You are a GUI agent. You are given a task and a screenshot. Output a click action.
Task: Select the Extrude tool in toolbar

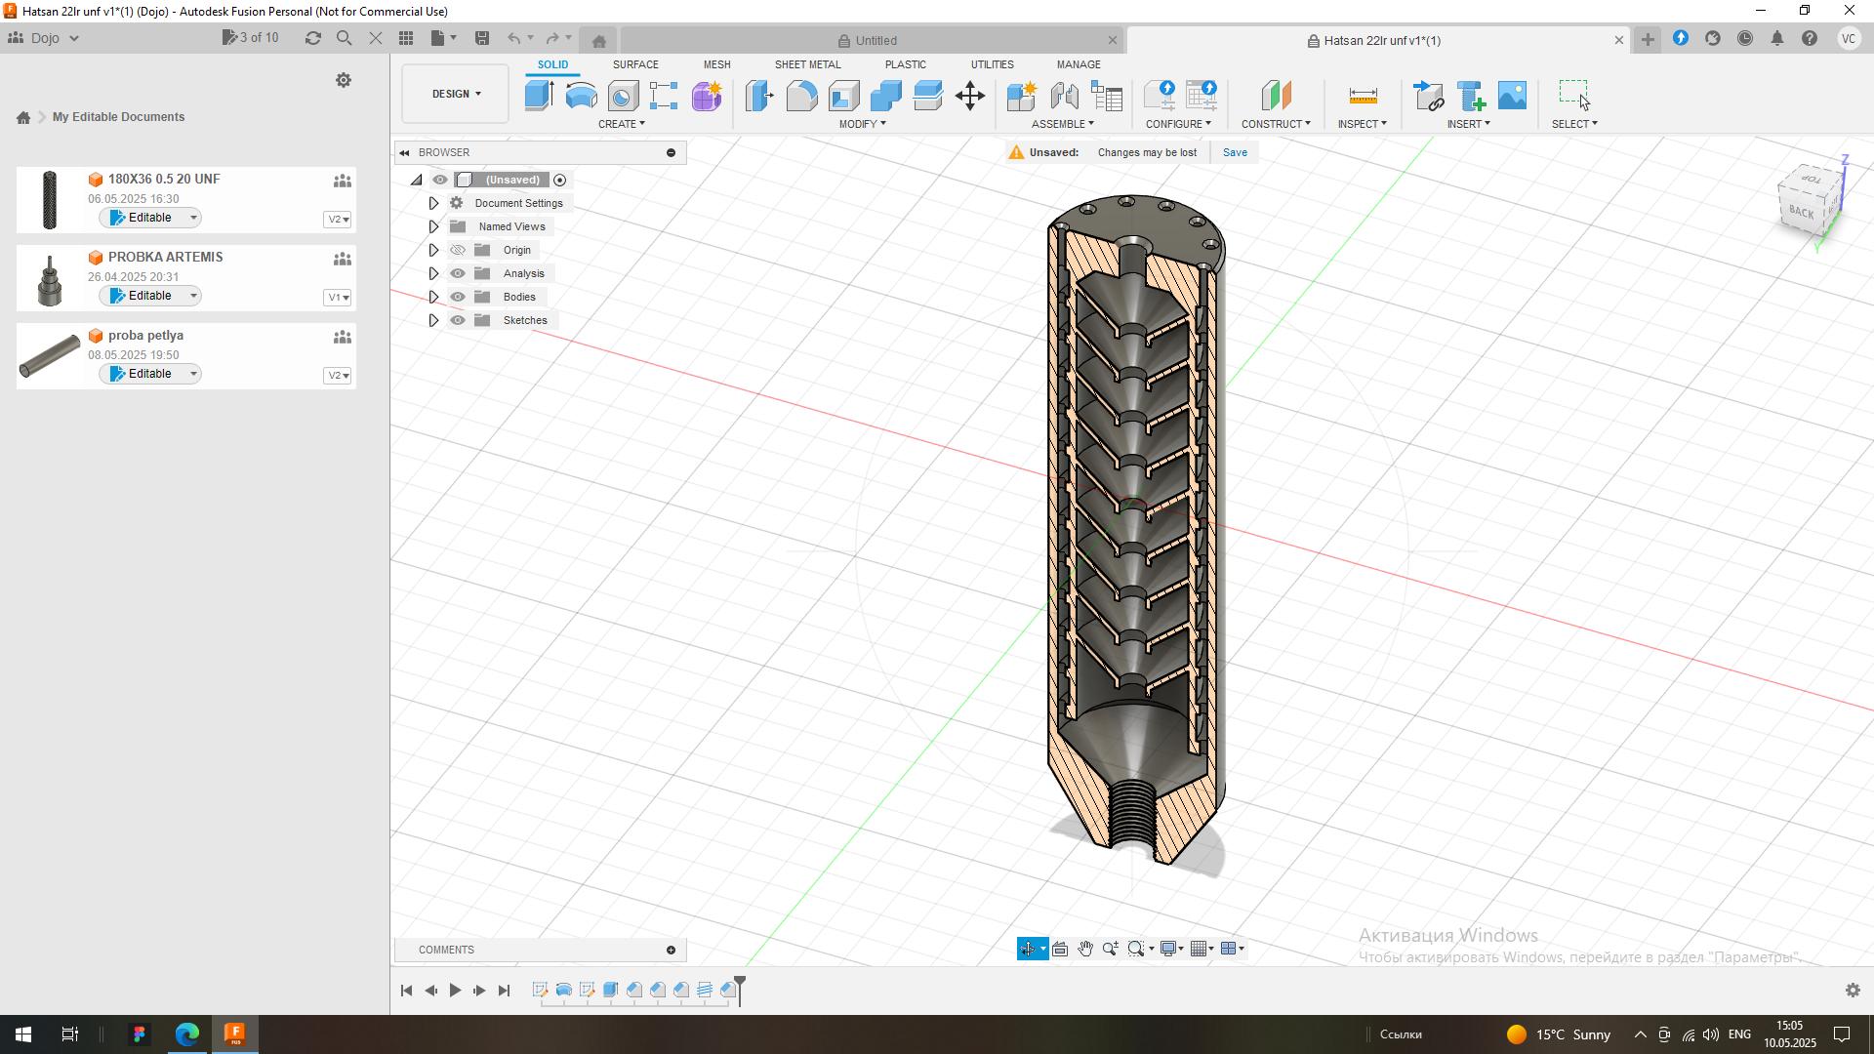point(539,96)
